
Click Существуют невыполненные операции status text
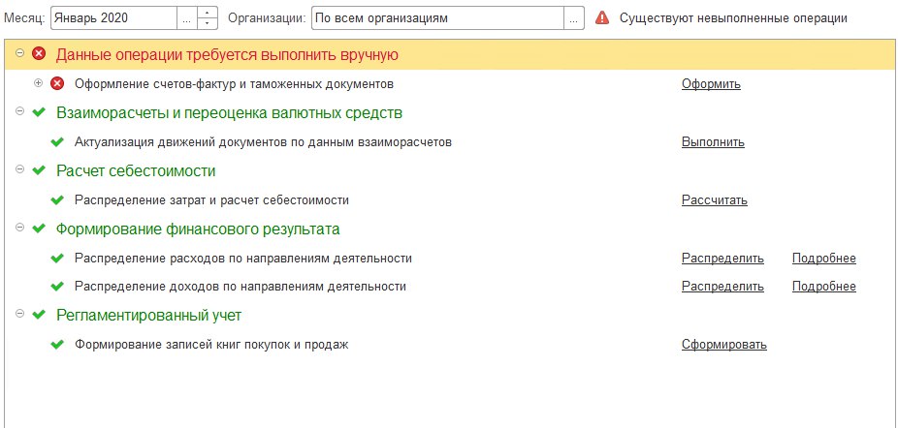point(733,18)
